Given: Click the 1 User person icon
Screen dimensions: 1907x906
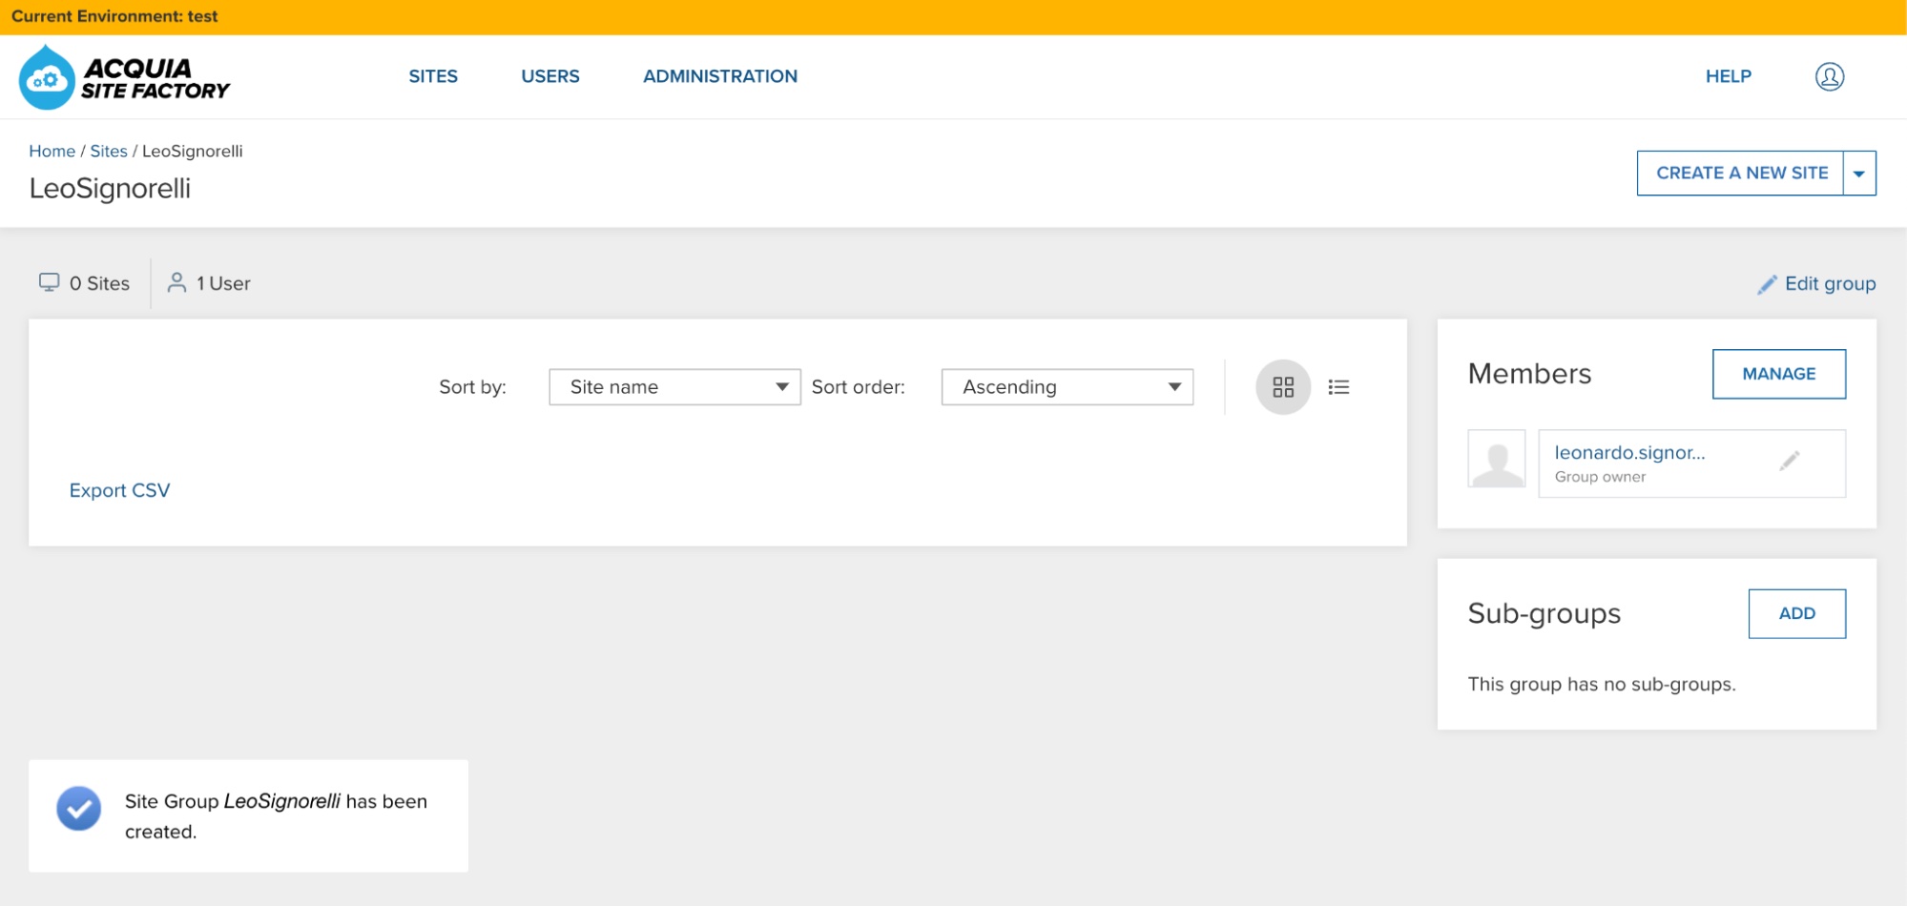Looking at the screenshot, I should (176, 282).
